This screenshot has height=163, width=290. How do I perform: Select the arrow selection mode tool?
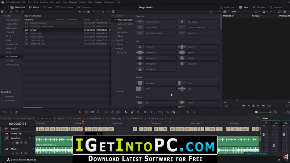(80, 112)
